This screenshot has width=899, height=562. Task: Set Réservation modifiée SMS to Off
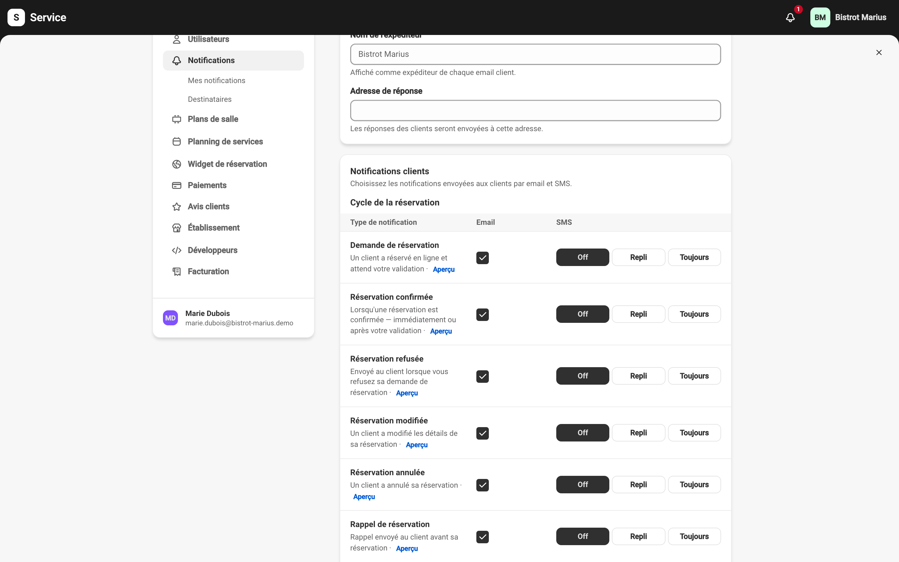tap(582, 433)
